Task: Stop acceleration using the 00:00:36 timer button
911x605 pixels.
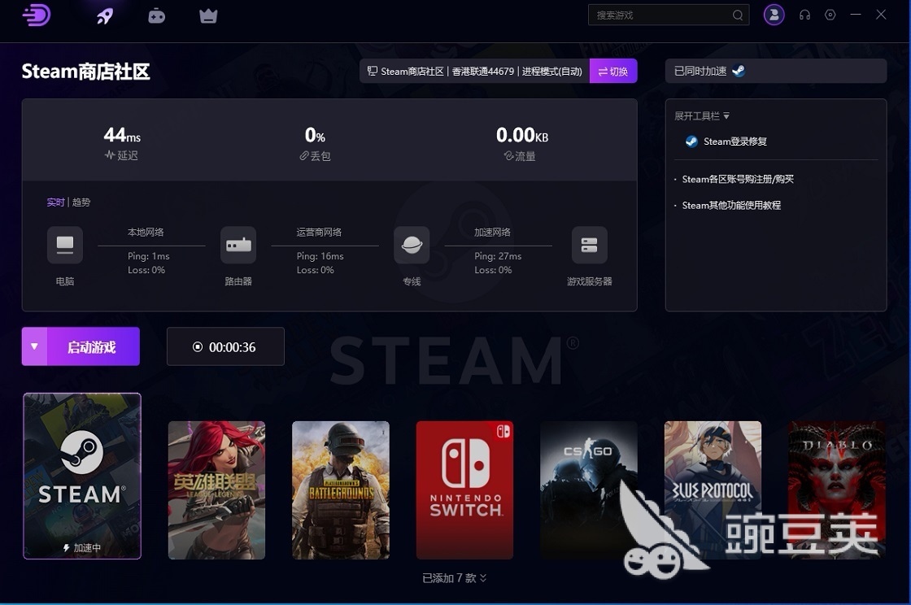Action: click(x=225, y=346)
